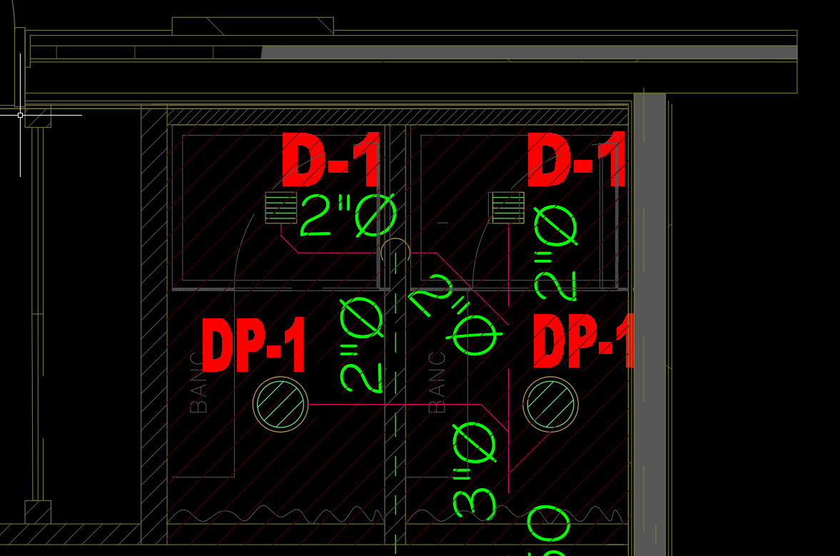The height and width of the screenshot is (556, 840).
Task: Click the left red DP-1 label
Action: 253,345
